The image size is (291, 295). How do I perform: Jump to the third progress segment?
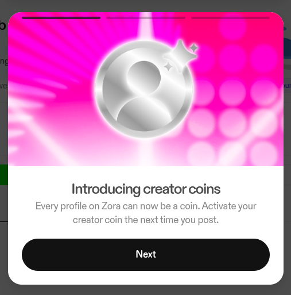[x=230, y=18]
